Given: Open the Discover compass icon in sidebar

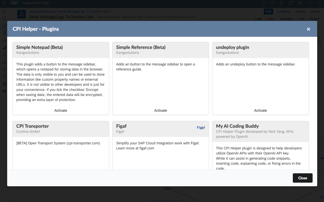Looking at the screenshot, I should 4,19.
